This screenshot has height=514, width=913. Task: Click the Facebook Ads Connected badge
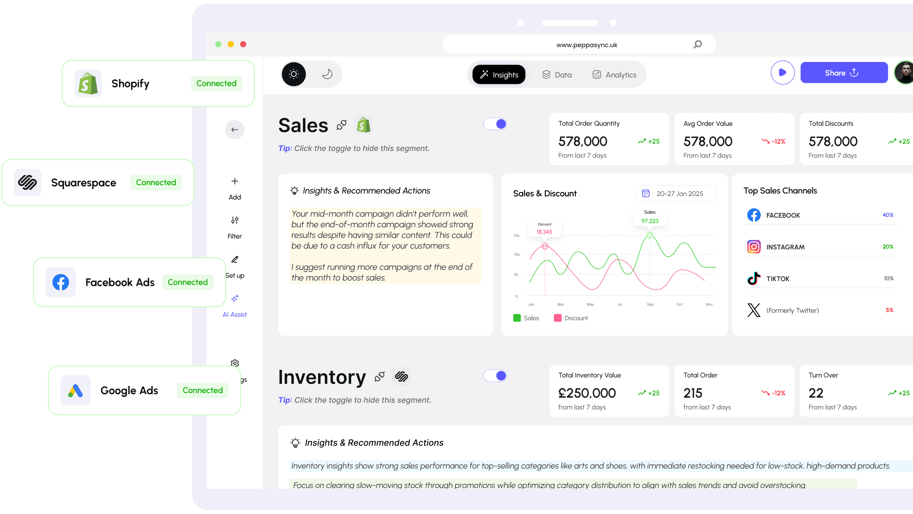(x=188, y=282)
